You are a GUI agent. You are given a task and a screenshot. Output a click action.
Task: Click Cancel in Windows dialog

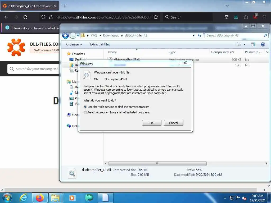(174, 123)
